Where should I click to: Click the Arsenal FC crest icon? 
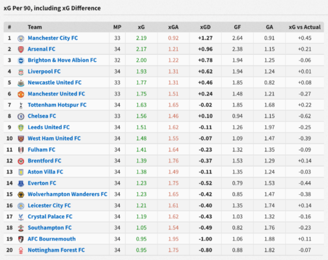(21, 49)
